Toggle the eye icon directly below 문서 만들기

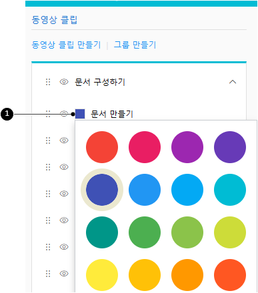click(x=64, y=141)
